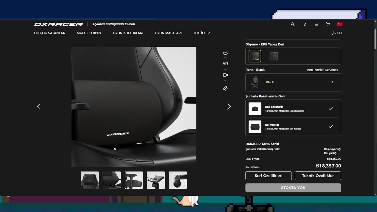Open OYUN KOLTUKLARI menu
377x212 pixels.
coord(128,33)
